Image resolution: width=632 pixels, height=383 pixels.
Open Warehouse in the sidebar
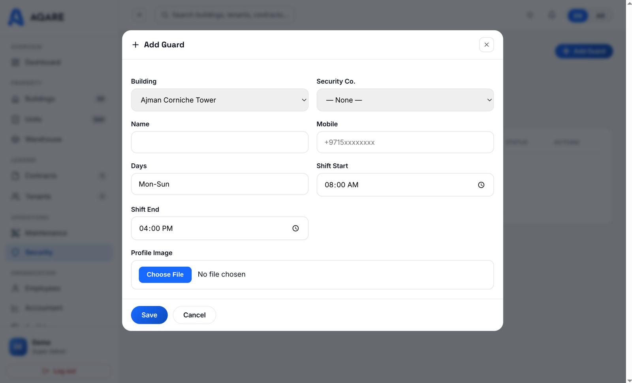tap(59, 139)
